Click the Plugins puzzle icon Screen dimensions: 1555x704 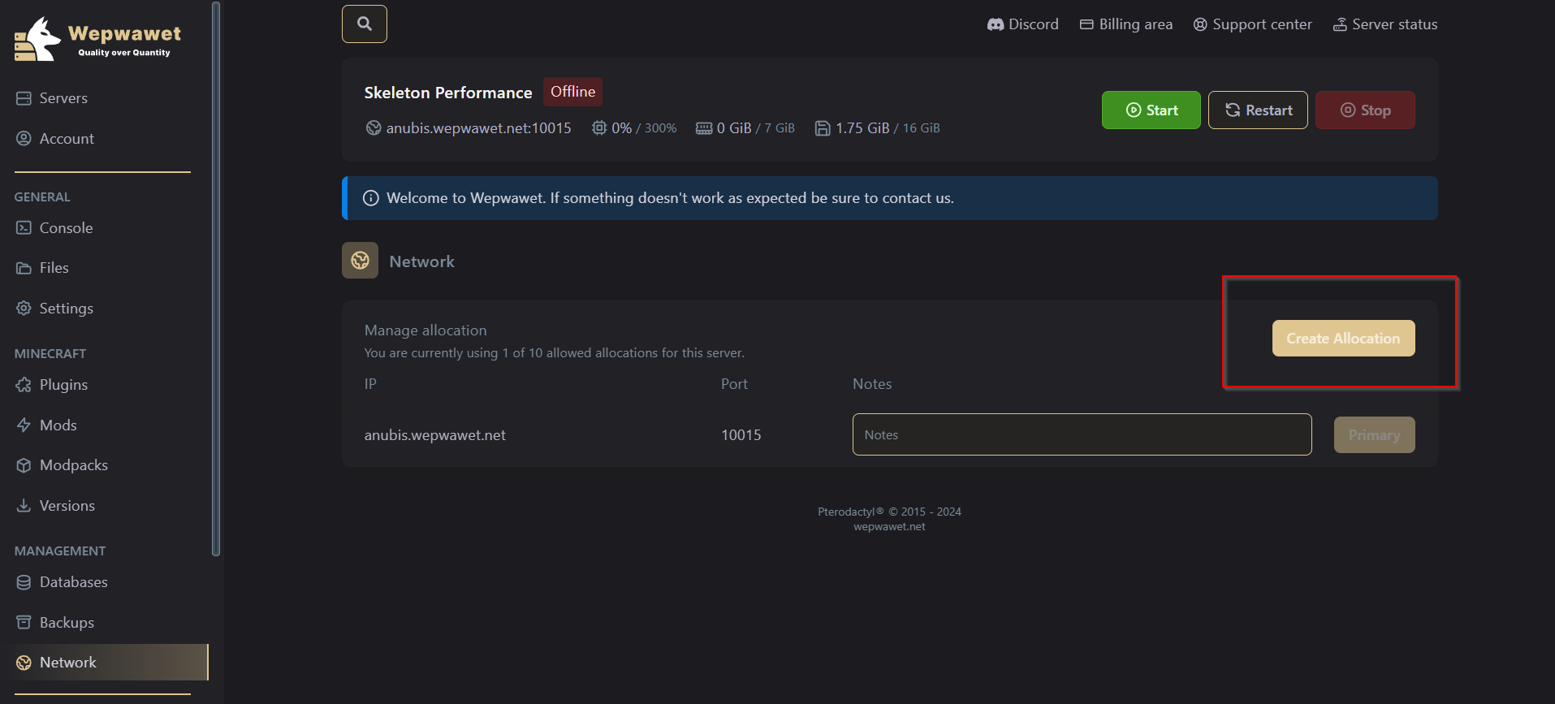(24, 385)
